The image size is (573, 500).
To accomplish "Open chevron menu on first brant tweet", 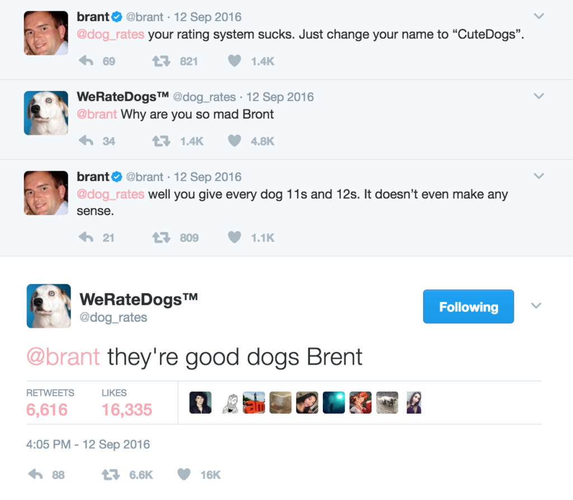I will point(539,16).
